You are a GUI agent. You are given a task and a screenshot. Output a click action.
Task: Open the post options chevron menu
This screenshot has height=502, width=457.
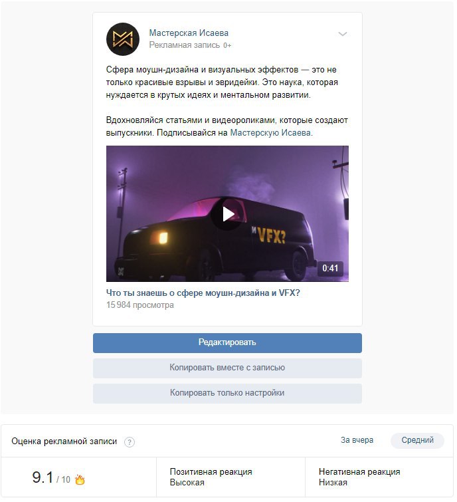[x=343, y=34]
